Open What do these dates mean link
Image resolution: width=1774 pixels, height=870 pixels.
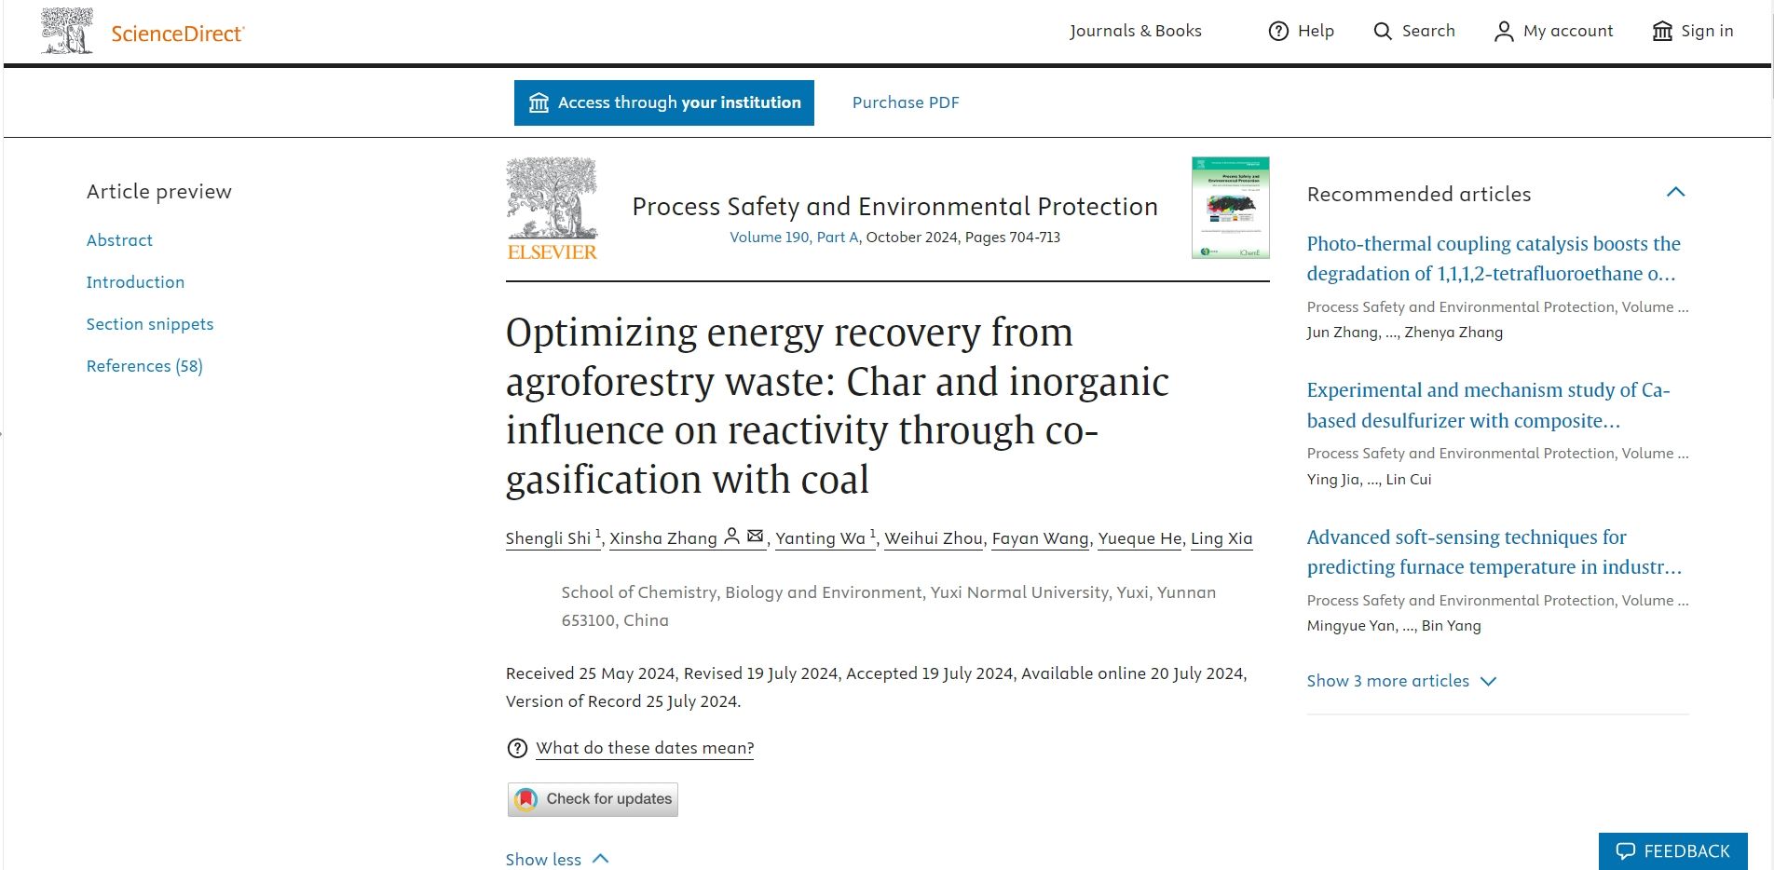645,748
